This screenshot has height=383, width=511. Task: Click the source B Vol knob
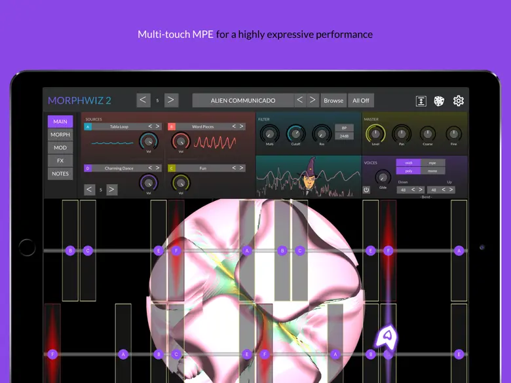(x=181, y=141)
